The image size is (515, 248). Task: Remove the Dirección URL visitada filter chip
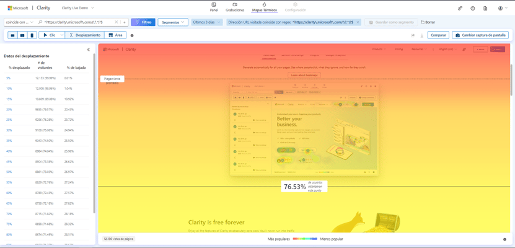pos(358,22)
